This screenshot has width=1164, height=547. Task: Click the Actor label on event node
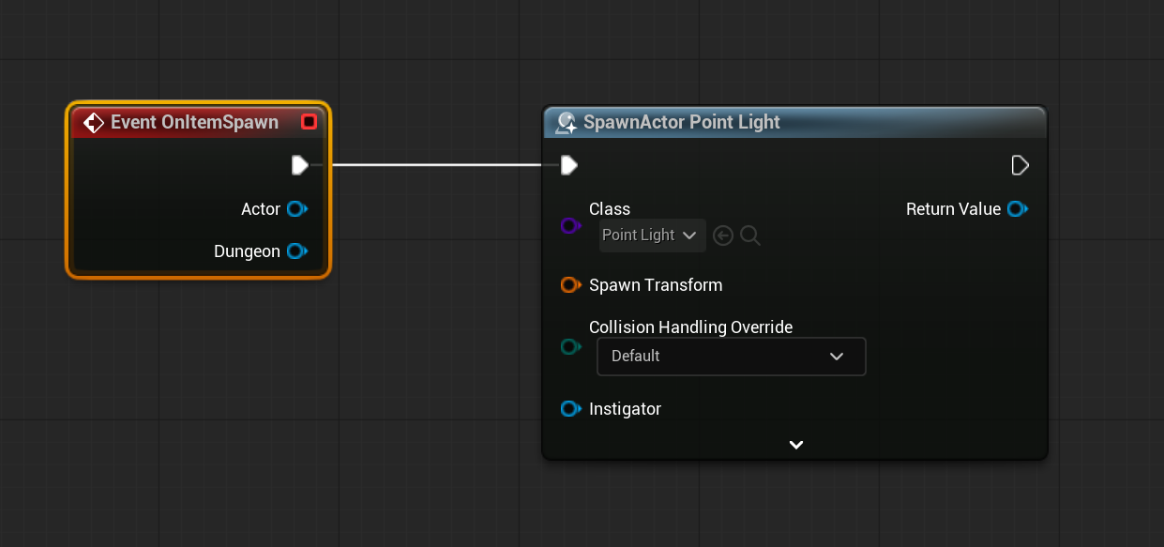click(x=261, y=209)
